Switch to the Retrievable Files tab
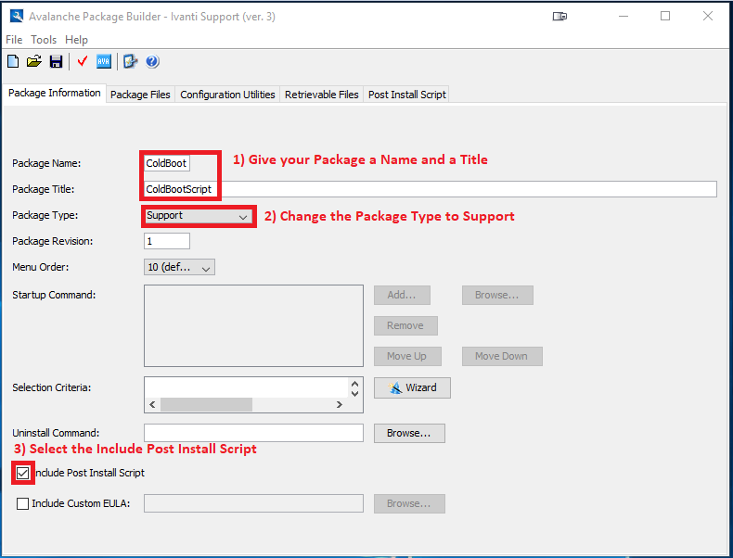The image size is (733, 558). pyautogui.click(x=322, y=95)
